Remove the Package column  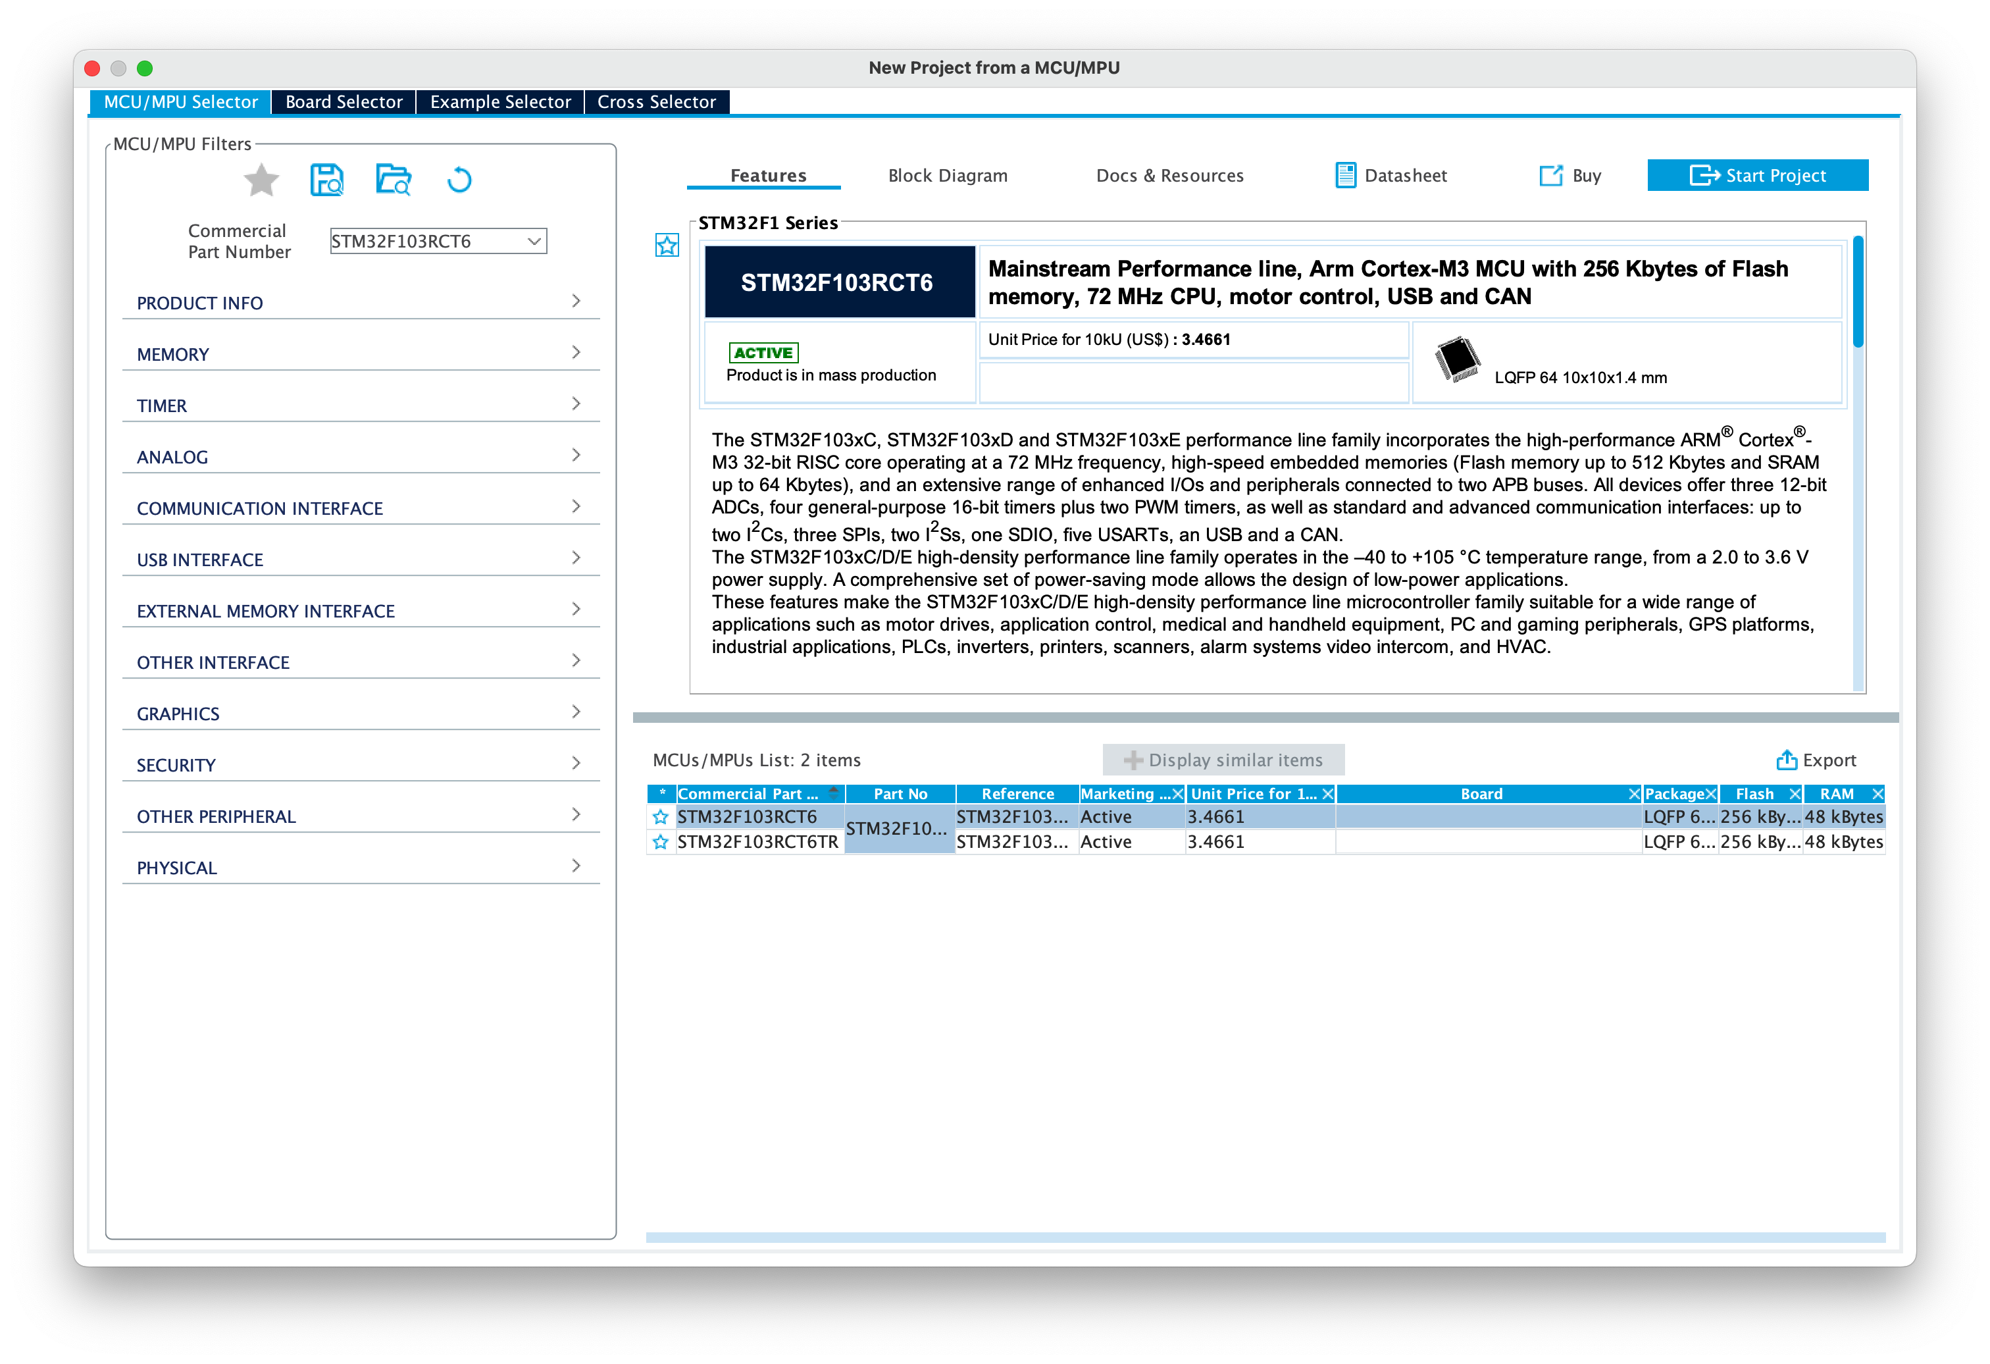point(1710,794)
